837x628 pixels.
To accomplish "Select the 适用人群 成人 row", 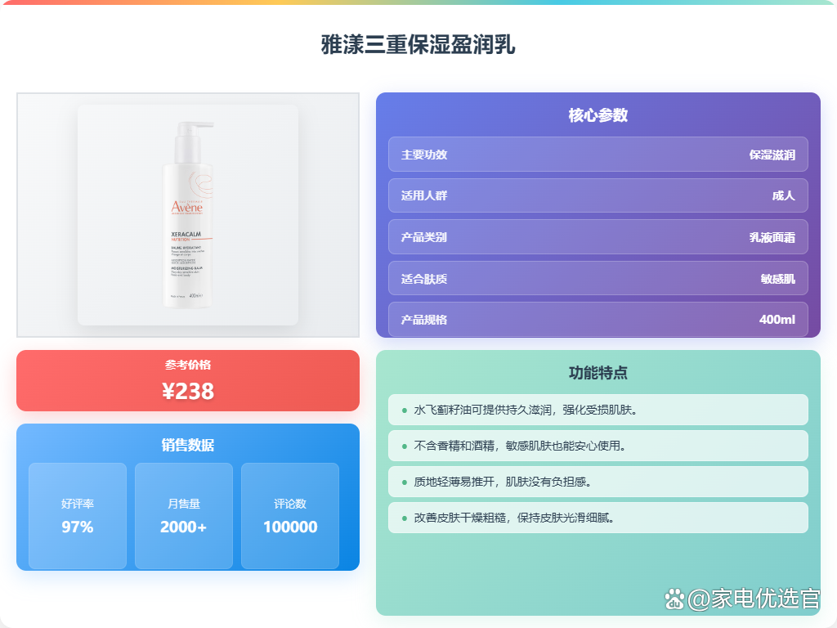I will [598, 195].
